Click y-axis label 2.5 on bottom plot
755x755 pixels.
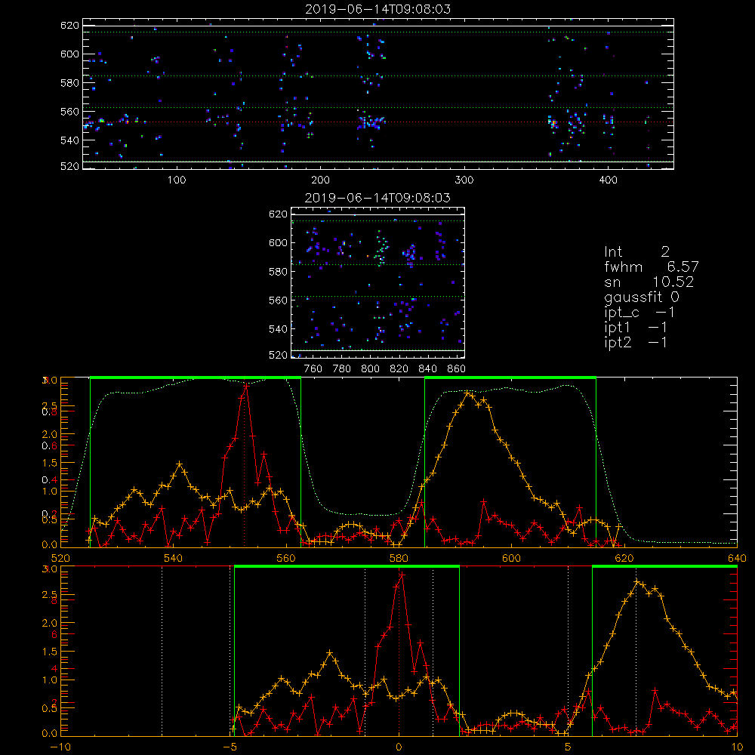point(50,595)
